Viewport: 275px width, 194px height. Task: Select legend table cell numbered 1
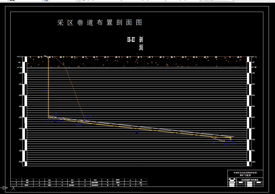[x=16, y=180]
